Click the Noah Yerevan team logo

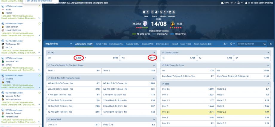click(x=3, y=27)
